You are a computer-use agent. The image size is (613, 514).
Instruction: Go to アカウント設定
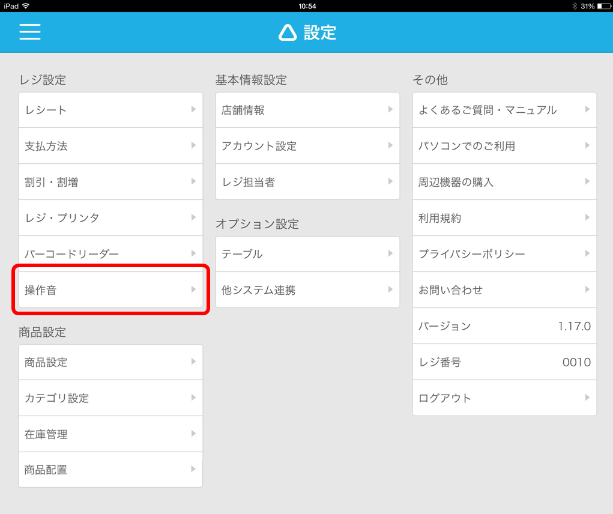pyautogui.click(x=307, y=146)
